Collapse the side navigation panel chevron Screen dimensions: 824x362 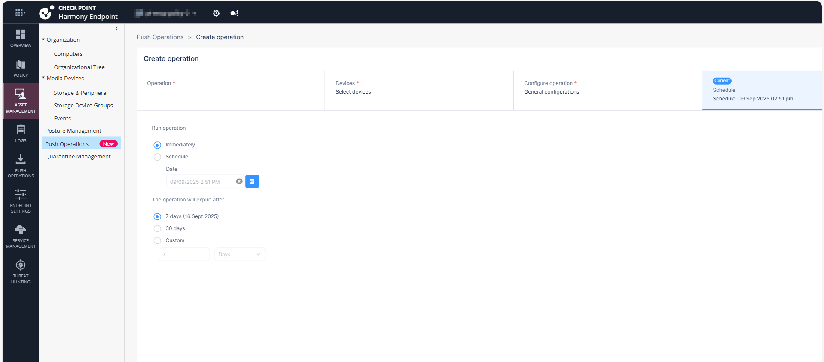click(116, 29)
